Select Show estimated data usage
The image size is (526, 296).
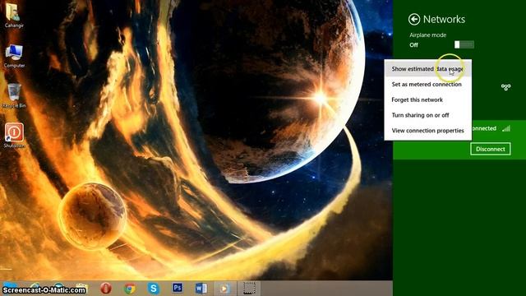pos(427,69)
